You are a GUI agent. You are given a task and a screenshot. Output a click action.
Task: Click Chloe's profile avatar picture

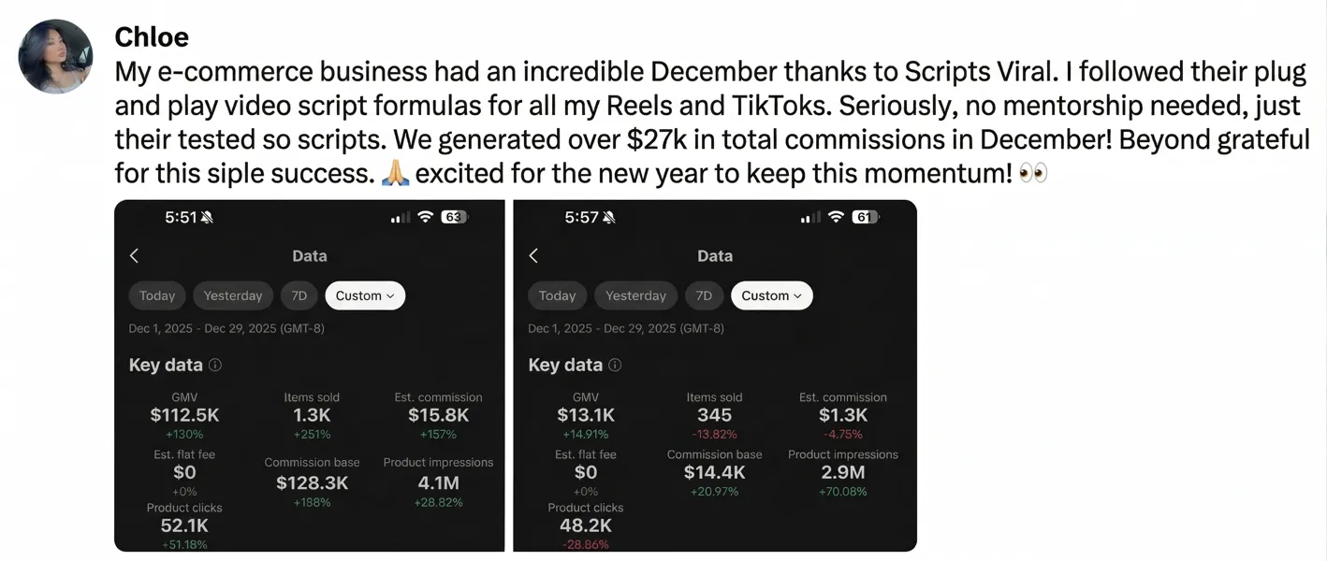click(55, 56)
